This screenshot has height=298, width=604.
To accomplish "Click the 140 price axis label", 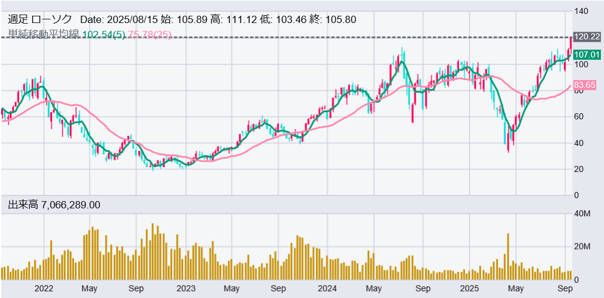I will [581, 12].
